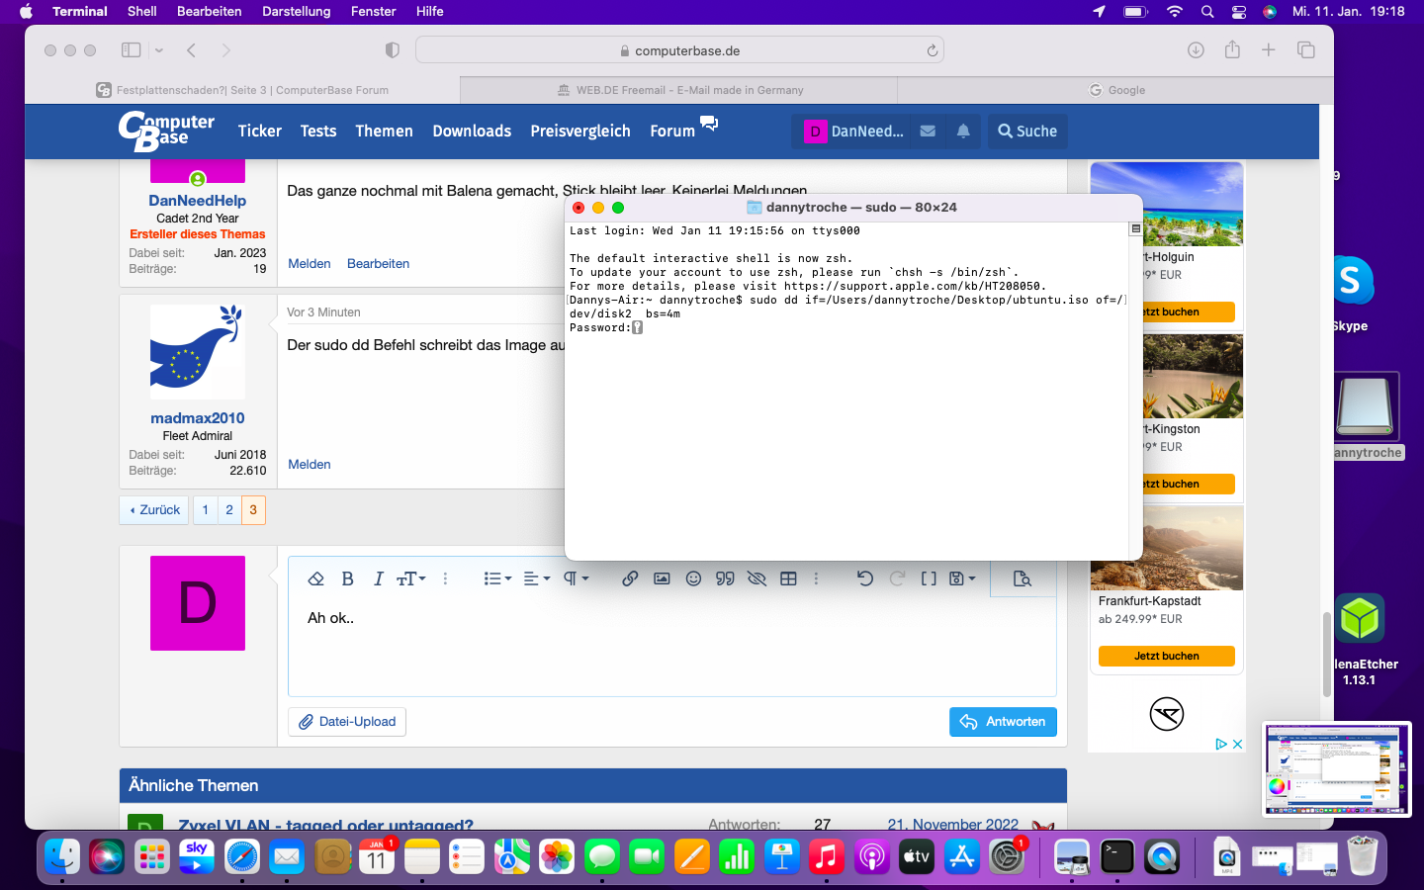Image resolution: width=1424 pixels, height=890 pixels.
Task: Open the more options dots after the font size
Action: tap(445, 578)
